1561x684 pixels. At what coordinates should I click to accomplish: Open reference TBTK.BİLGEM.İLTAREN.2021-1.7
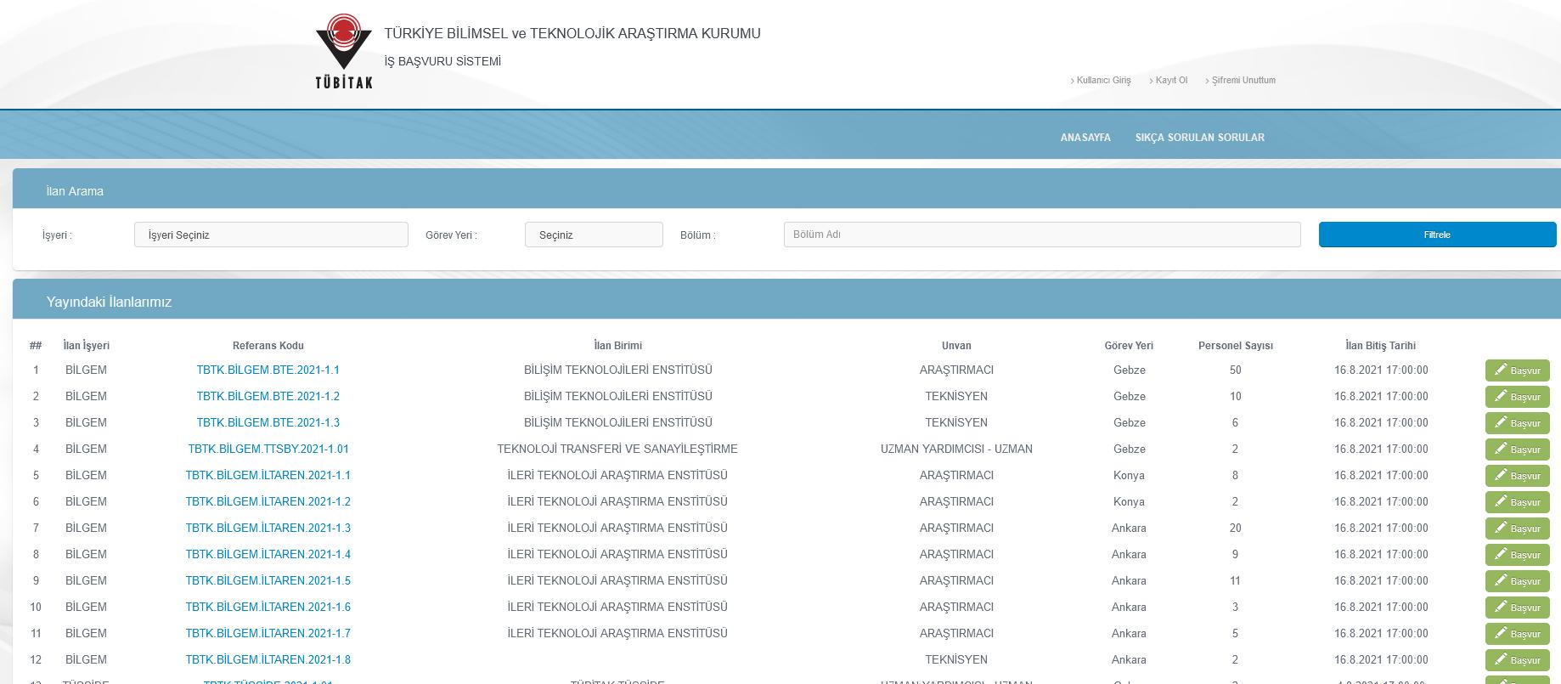tap(268, 633)
